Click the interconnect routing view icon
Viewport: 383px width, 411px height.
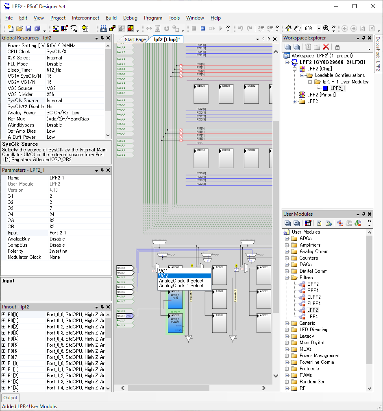coord(74,28)
